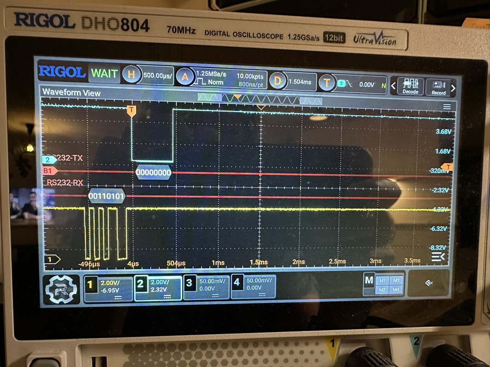
Task: Open acquisition A settings
Action: click(185, 77)
